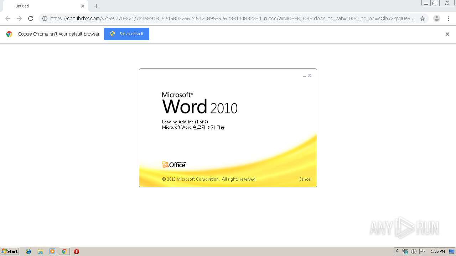Image resolution: width=456 pixels, height=256 pixels.
Task: Launch Internet Explorer from the taskbar
Action: [28, 251]
